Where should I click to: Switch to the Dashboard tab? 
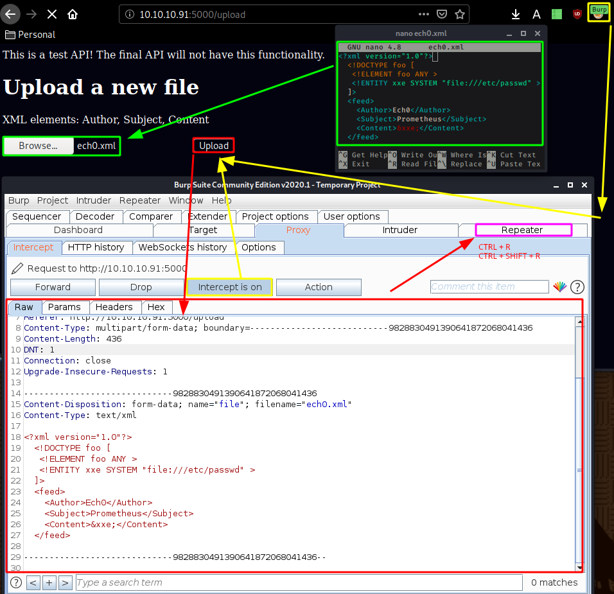tap(78, 231)
